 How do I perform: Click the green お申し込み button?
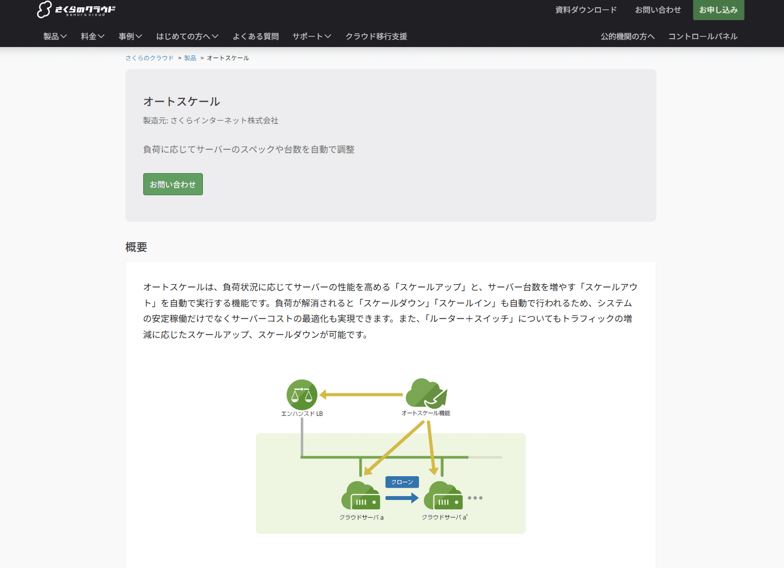click(718, 10)
